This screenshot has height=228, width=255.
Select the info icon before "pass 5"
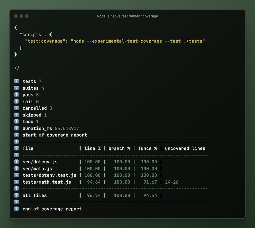(17, 95)
